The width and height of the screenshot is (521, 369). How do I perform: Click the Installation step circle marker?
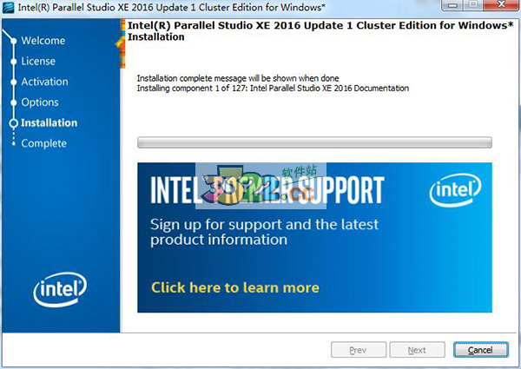(x=14, y=123)
